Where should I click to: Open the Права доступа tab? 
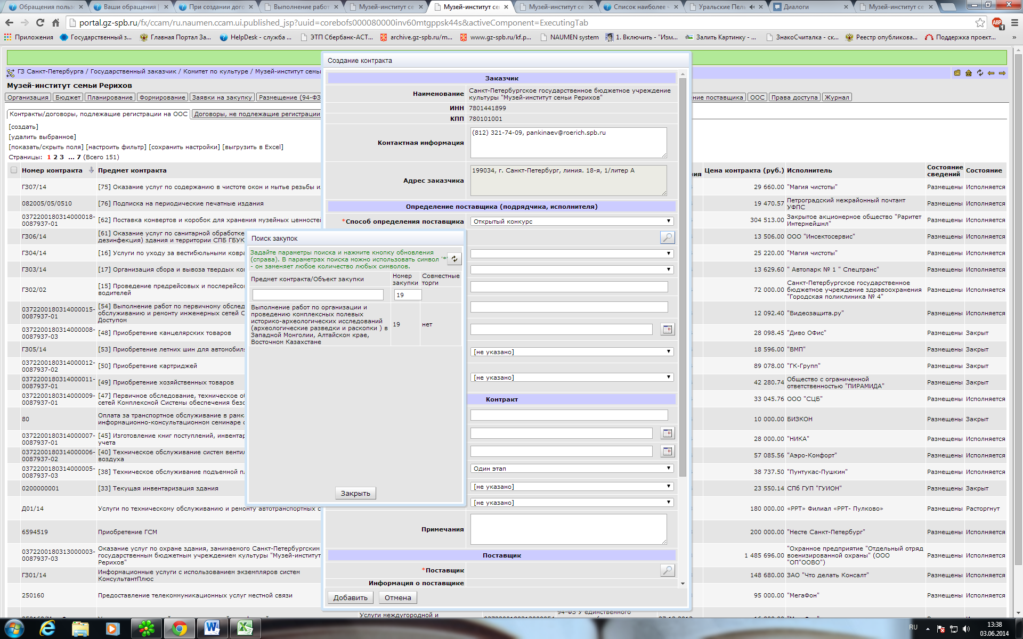click(x=794, y=97)
